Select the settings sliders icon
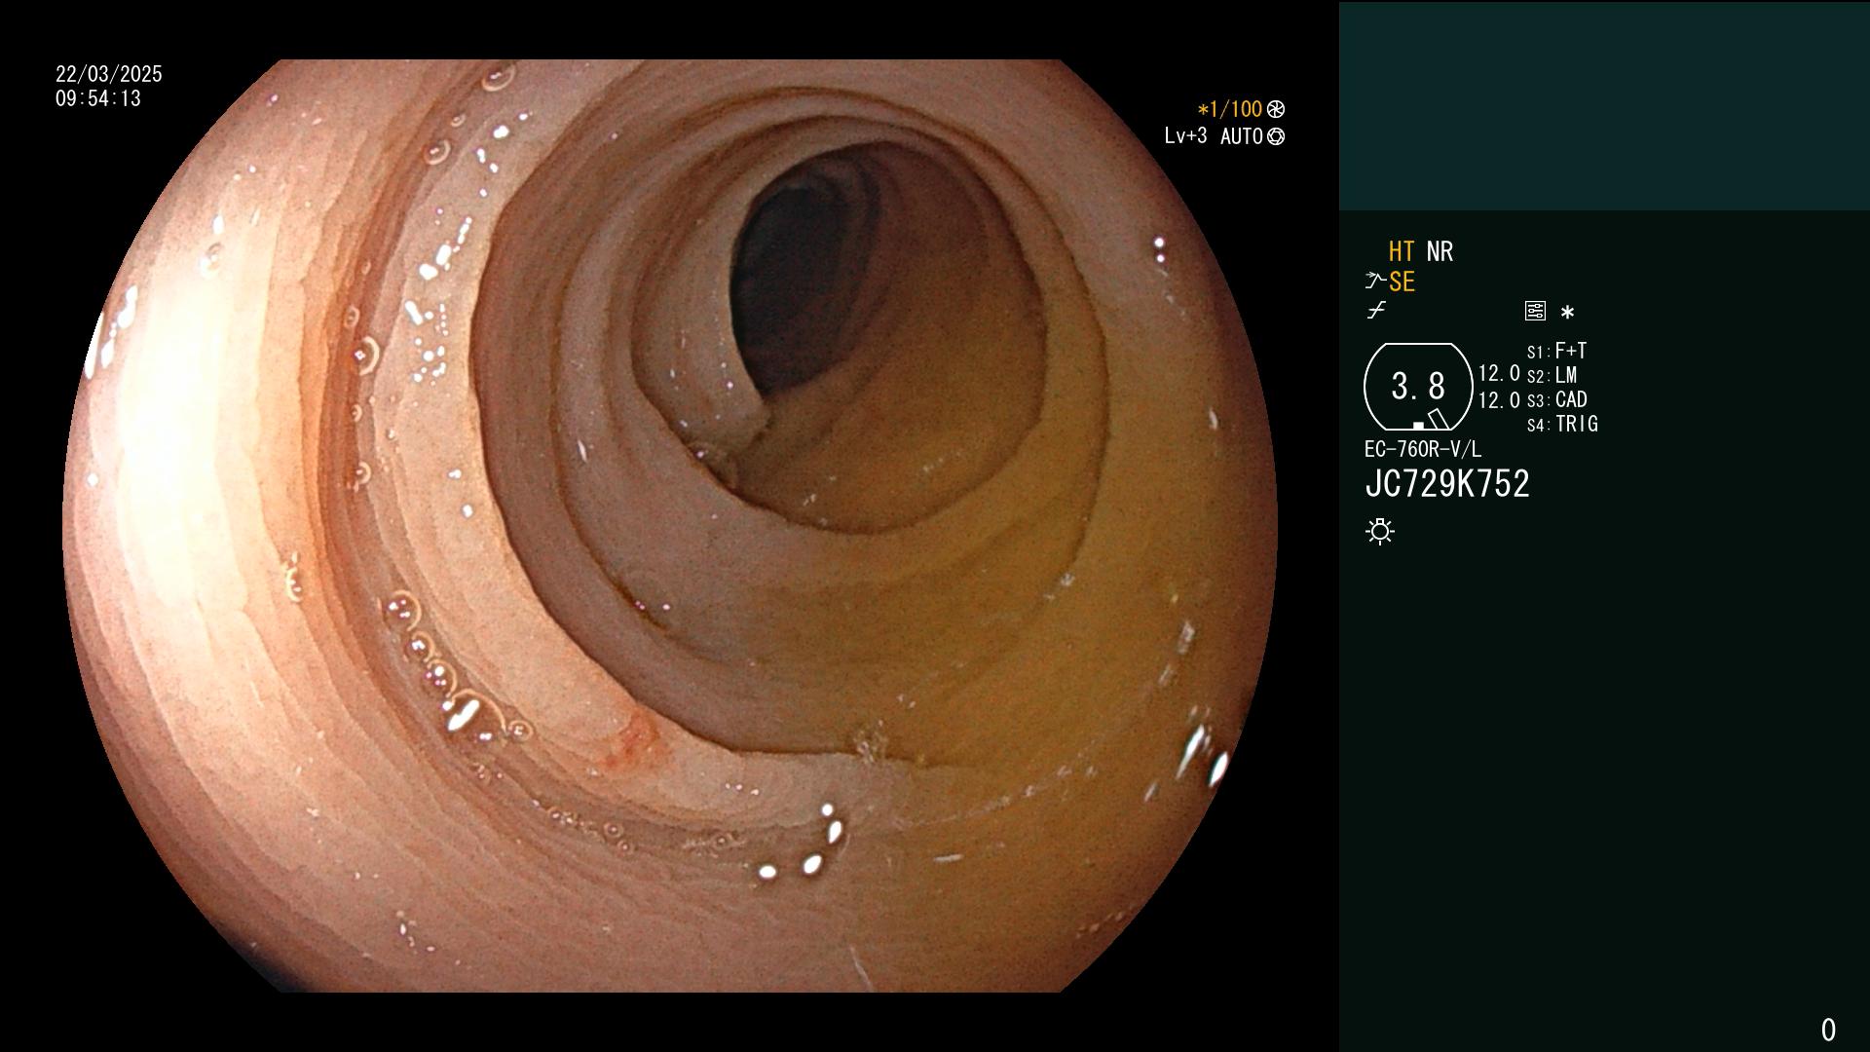This screenshot has height=1052, width=1870. 1535,311
